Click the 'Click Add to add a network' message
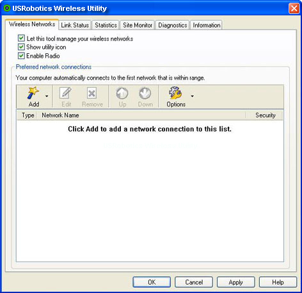Viewport: 302px width, 293px height. (x=150, y=129)
